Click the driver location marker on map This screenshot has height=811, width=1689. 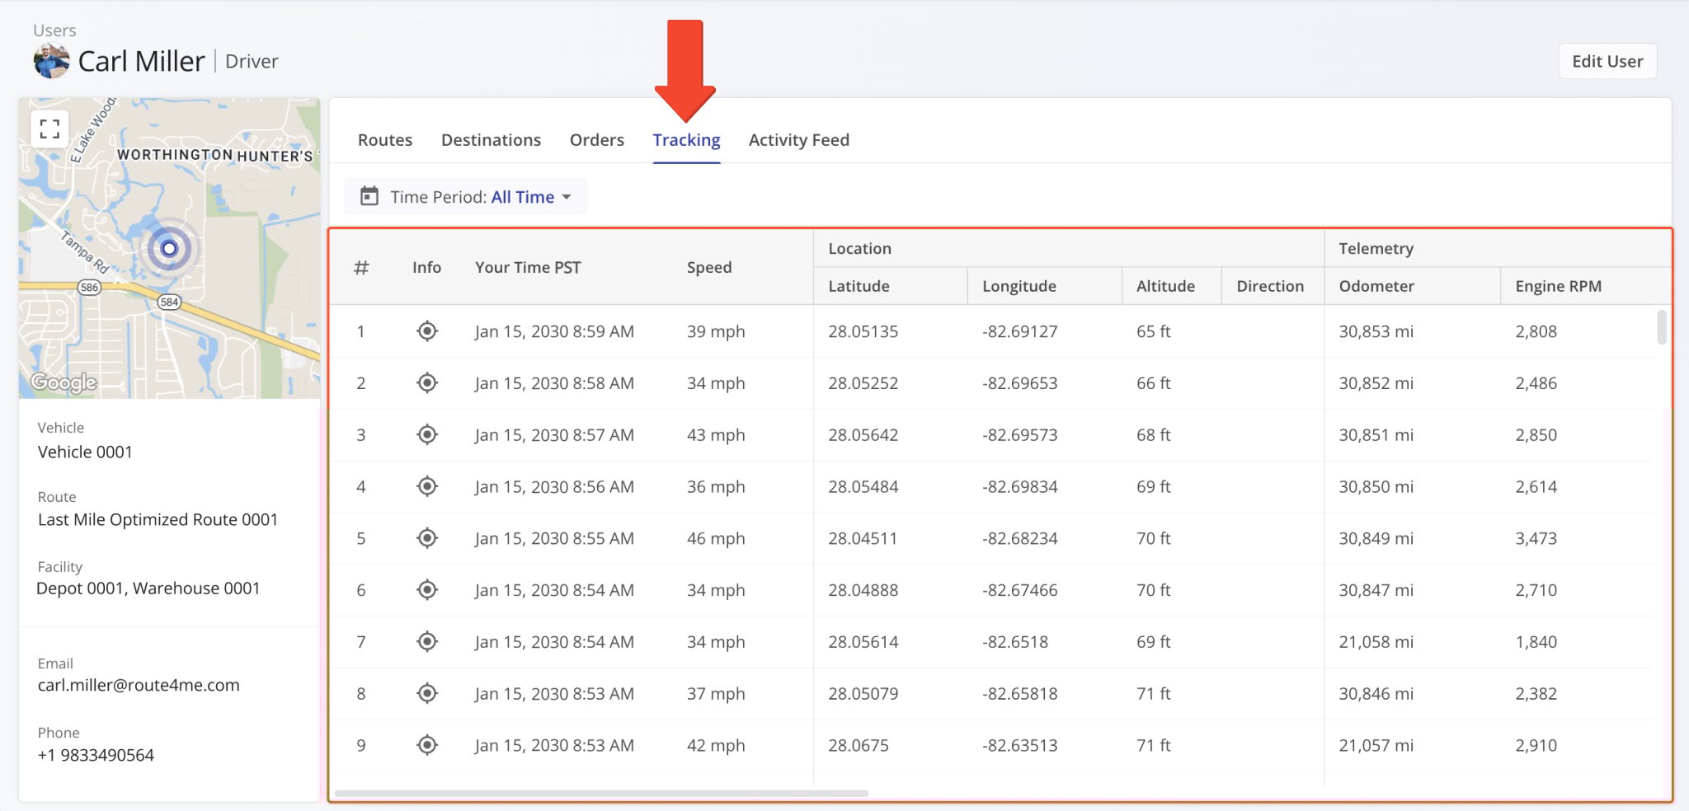(169, 248)
